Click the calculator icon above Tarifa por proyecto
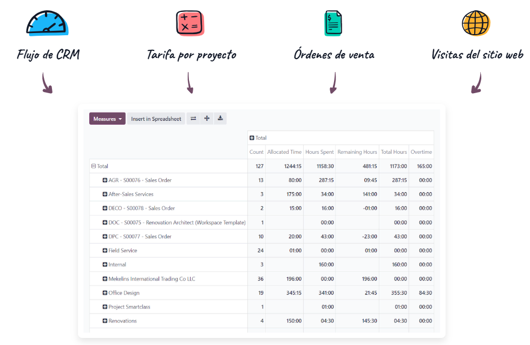530x345 pixels. coord(190,23)
